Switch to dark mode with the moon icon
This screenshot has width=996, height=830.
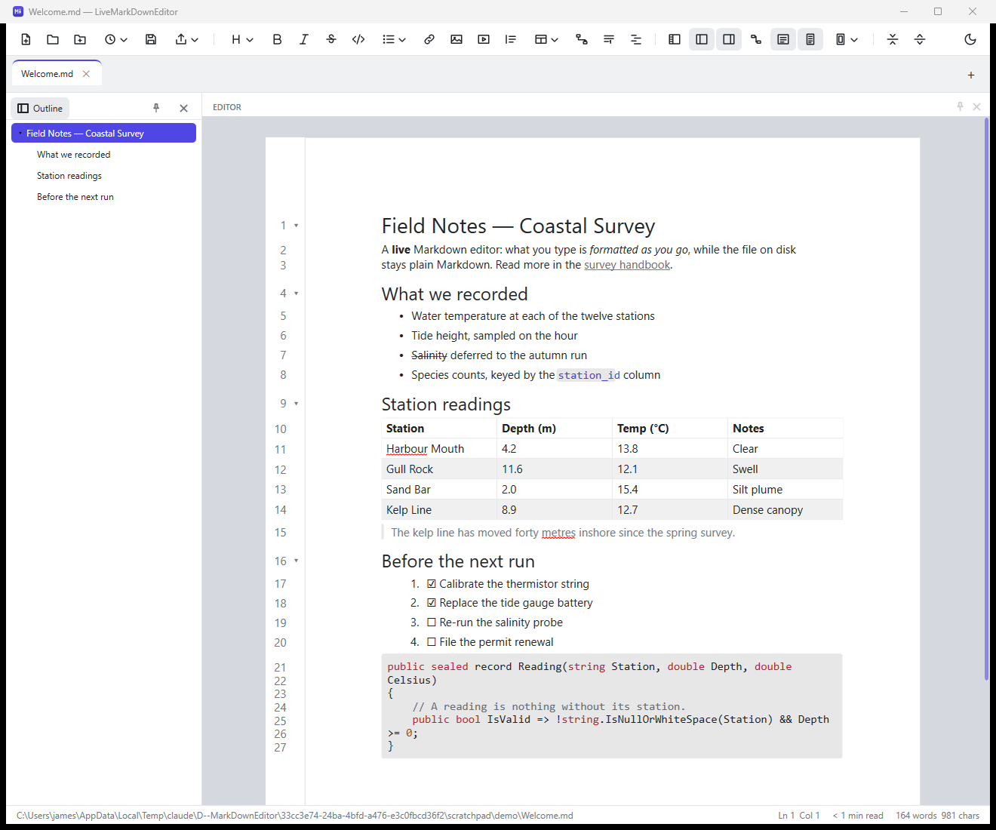click(970, 39)
